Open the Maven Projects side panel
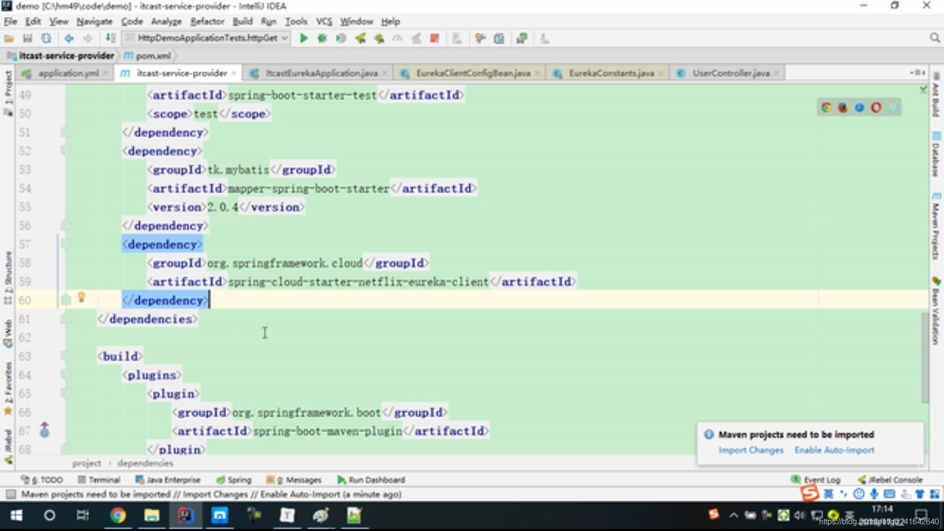Viewport: 944px width, 531px height. pos(936,225)
